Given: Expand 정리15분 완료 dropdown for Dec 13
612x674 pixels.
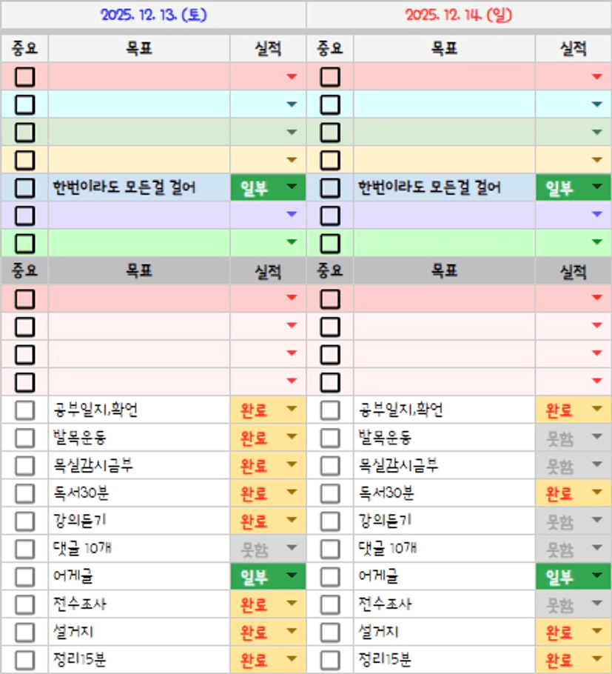Looking at the screenshot, I should pyautogui.click(x=291, y=659).
